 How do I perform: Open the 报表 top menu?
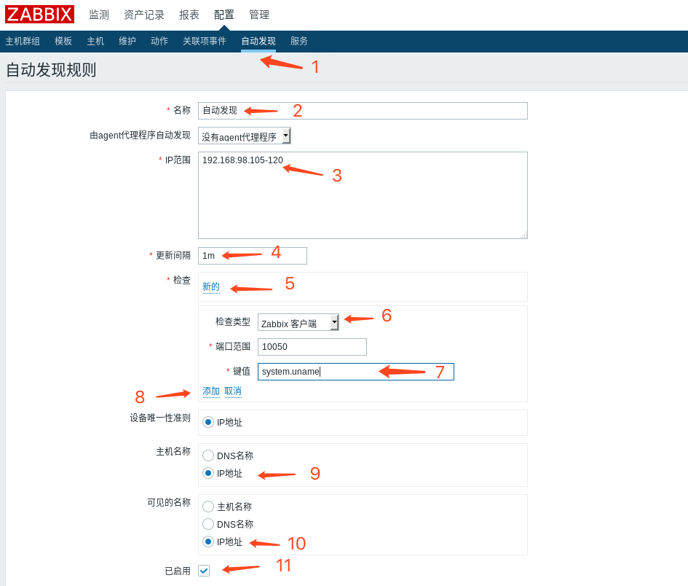189,15
